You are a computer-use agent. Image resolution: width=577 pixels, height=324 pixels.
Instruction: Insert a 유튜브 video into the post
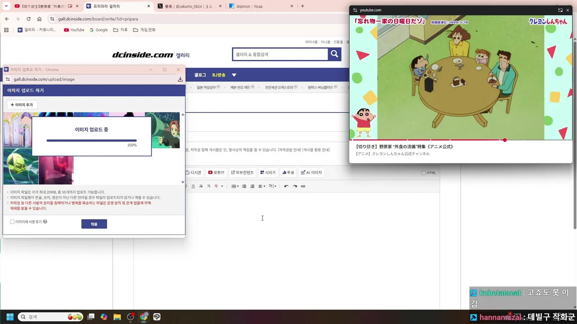click(216, 172)
